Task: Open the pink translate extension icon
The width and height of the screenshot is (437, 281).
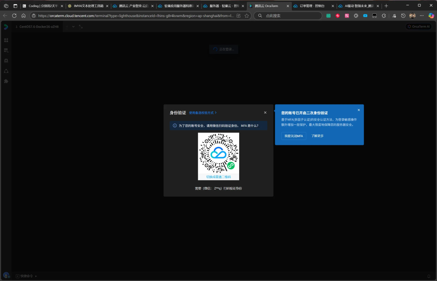Action: coord(347,16)
